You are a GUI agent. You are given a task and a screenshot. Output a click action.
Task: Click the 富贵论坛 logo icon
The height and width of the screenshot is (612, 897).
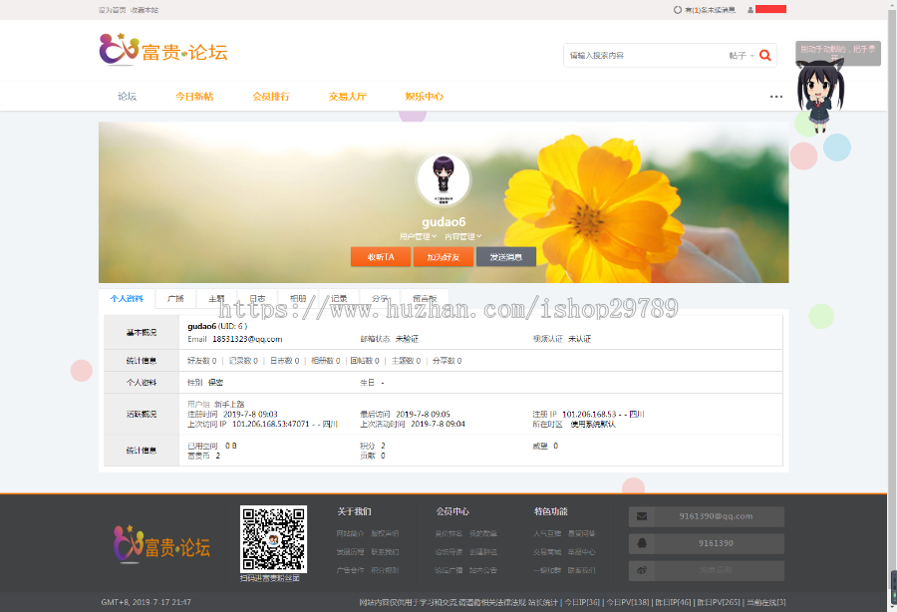point(113,52)
